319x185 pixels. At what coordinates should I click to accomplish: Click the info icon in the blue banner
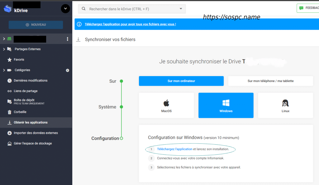79,24
